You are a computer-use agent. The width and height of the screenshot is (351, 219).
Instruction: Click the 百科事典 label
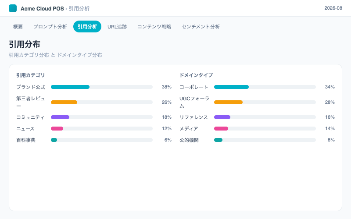26,140
